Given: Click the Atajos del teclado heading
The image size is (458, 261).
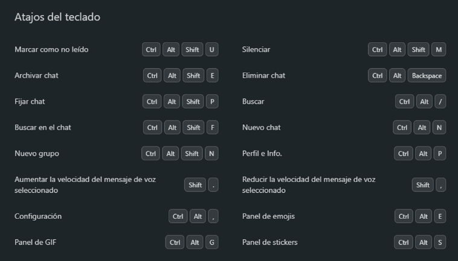Looking at the screenshot, I should pyautogui.click(x=57, y=17).
